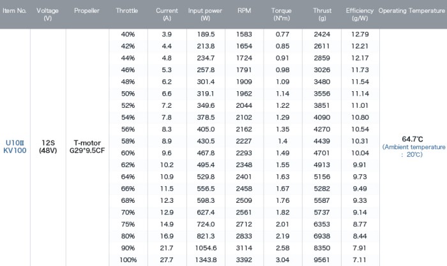
Task: Click the U10II KV100 item link
Action: tap(15, 147)
